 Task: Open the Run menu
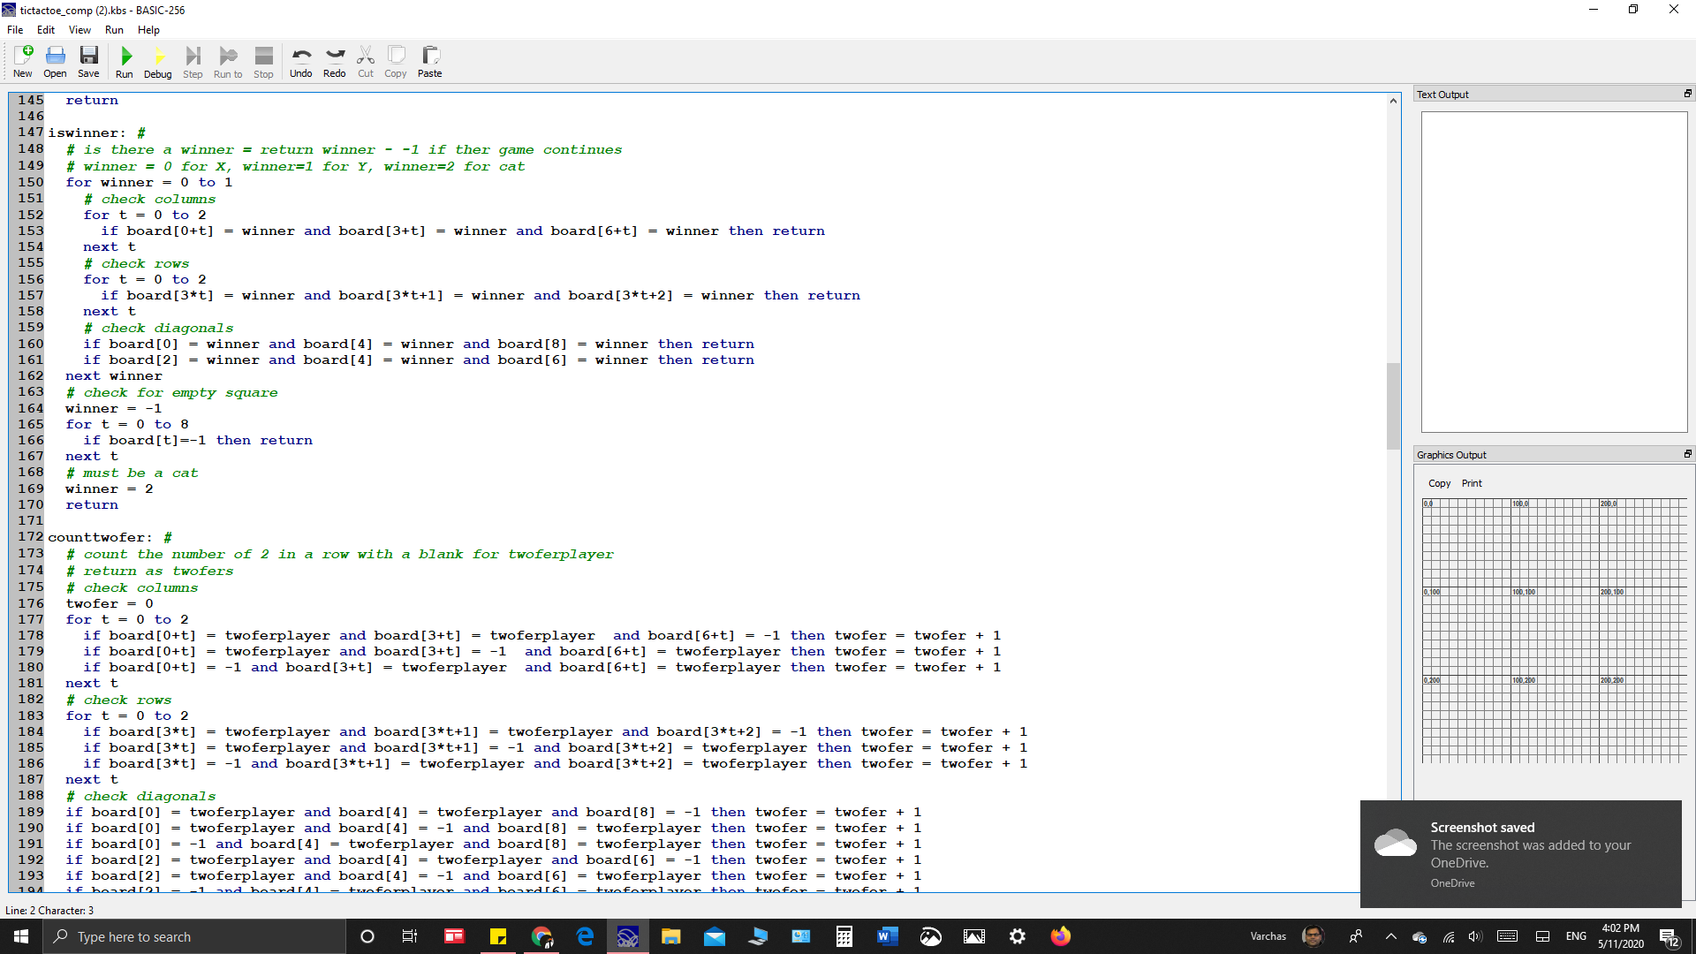(x=114, y=29)
